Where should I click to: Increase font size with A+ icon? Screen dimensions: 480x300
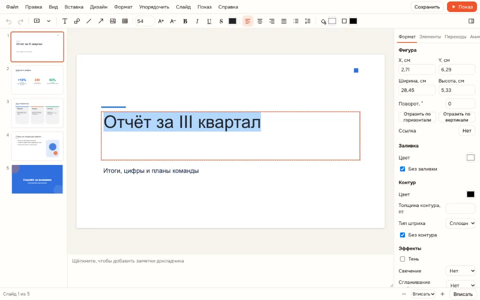(x=161, y=21)
